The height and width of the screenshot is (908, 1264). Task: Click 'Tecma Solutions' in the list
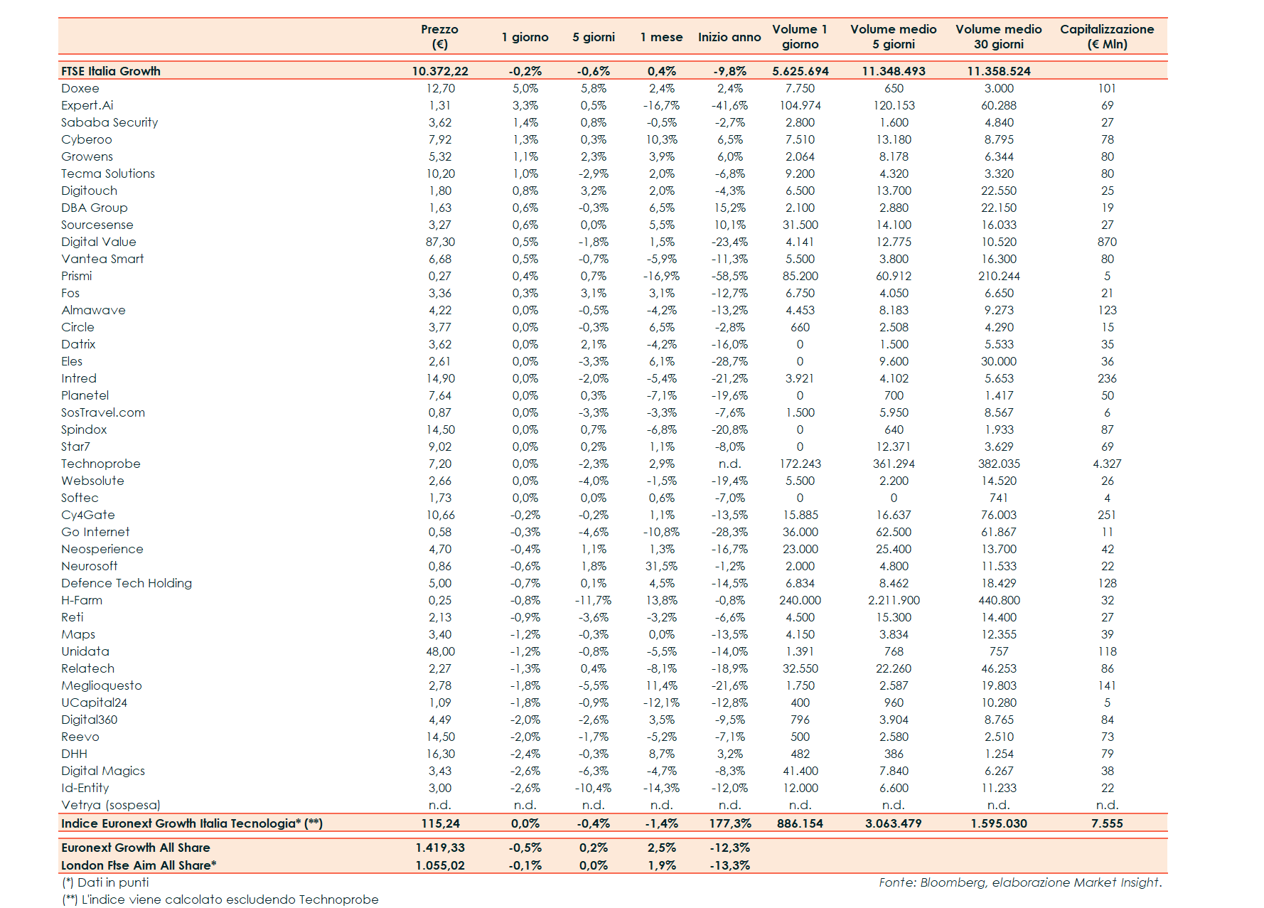tap(108, 173)
